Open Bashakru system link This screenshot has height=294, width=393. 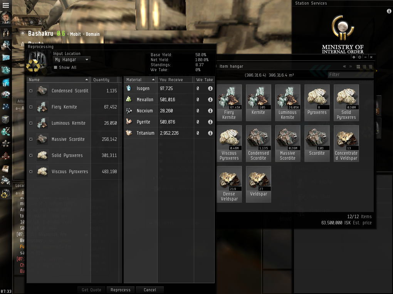click(x=40, y=33)
